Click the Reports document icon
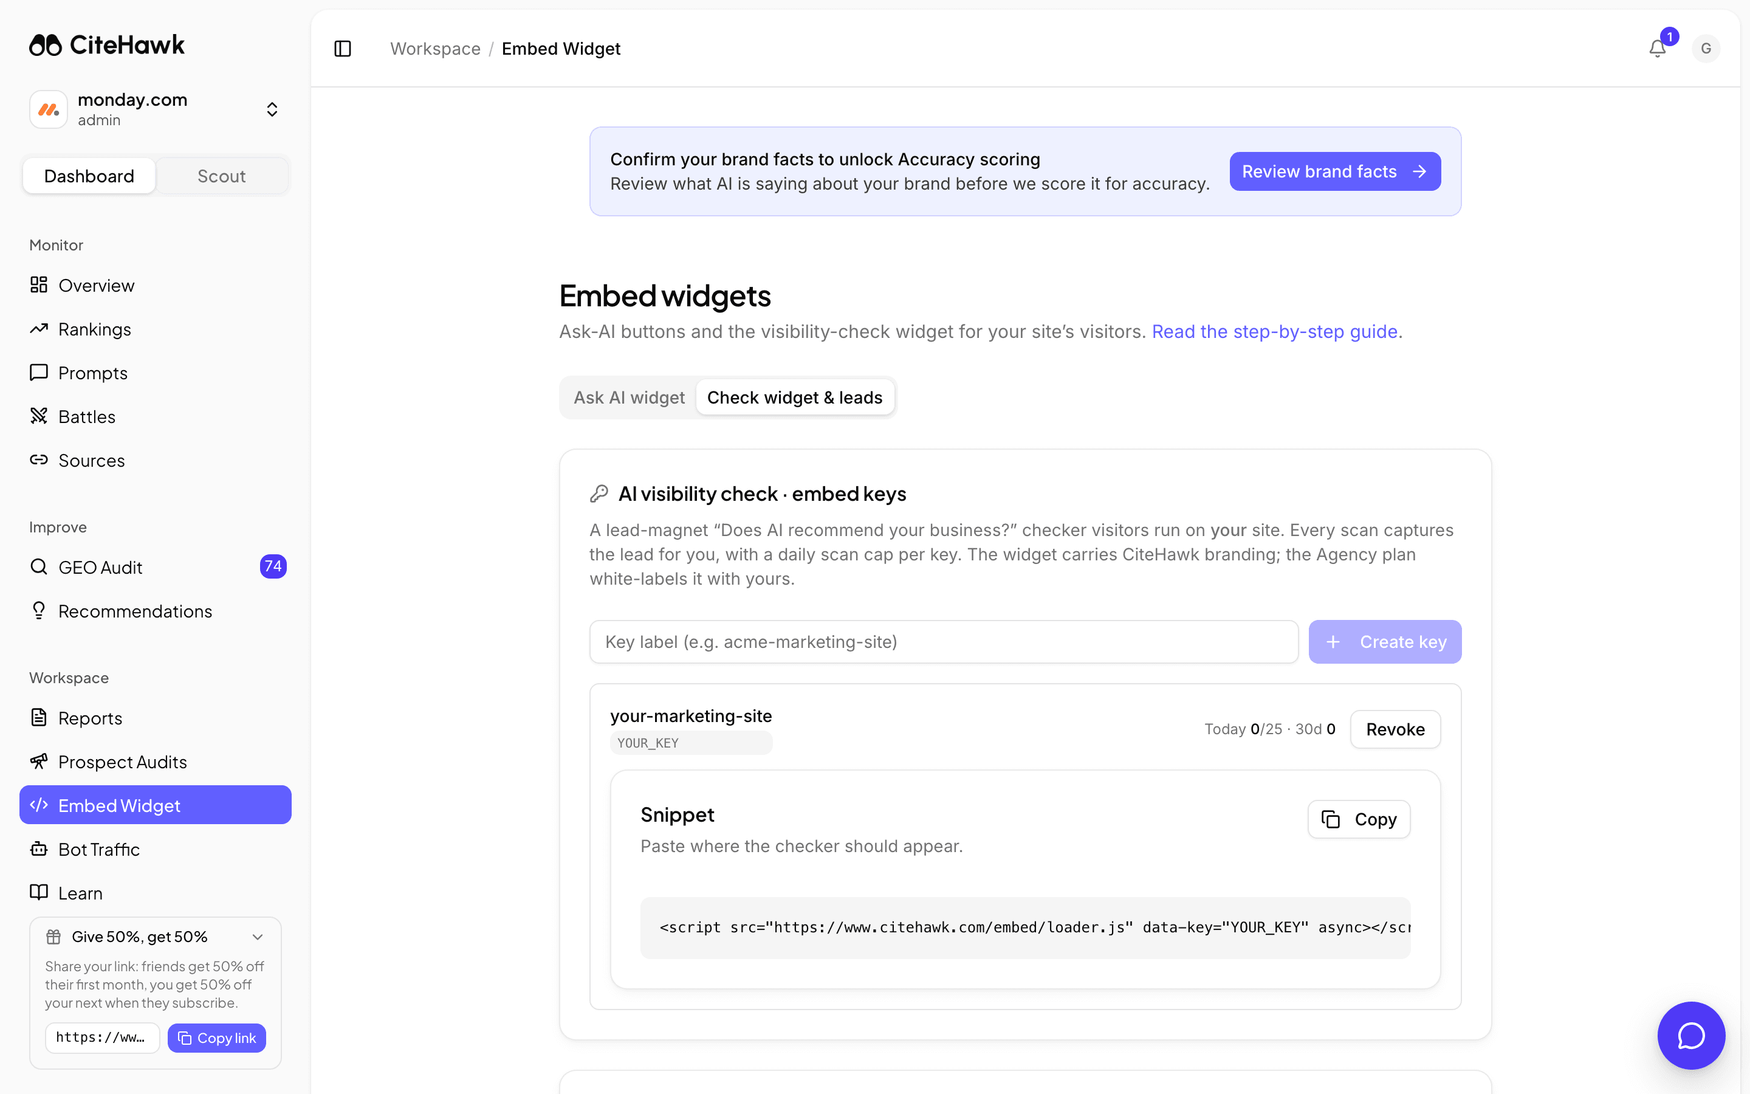1750x1094 pixels. [x=39, y=717]
